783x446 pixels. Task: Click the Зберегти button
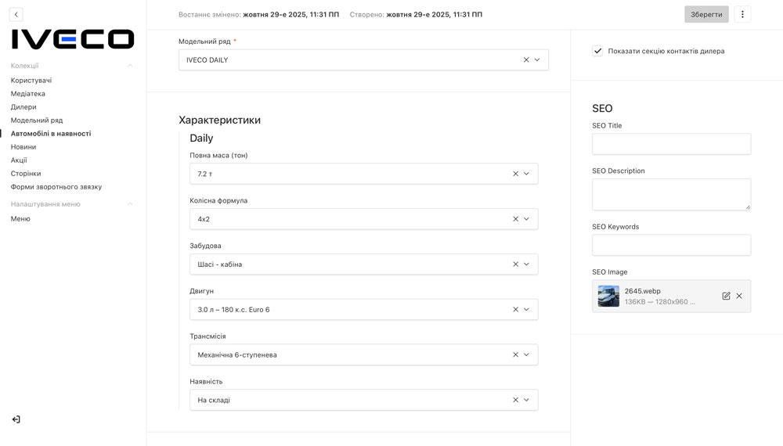coord(706,14)
